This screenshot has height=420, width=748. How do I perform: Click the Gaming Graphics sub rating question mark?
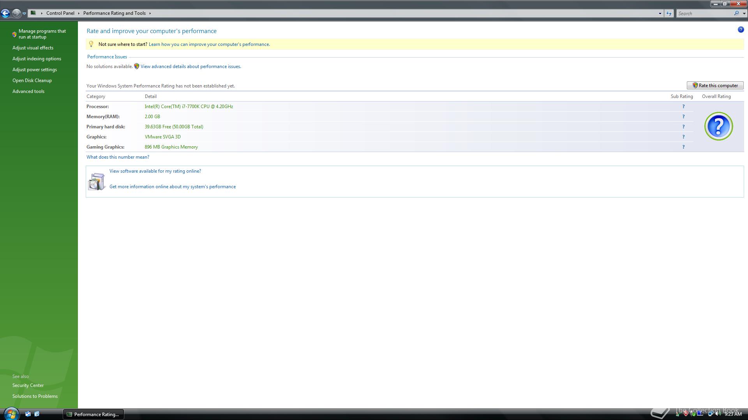click(x=683, y=147)
